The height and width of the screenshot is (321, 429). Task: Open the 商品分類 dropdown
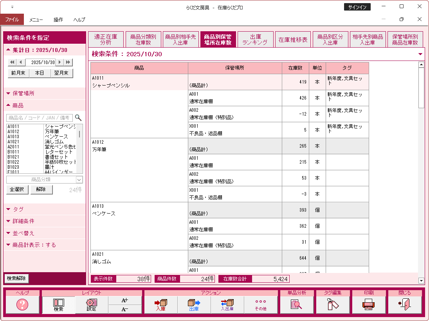point(45,180)
